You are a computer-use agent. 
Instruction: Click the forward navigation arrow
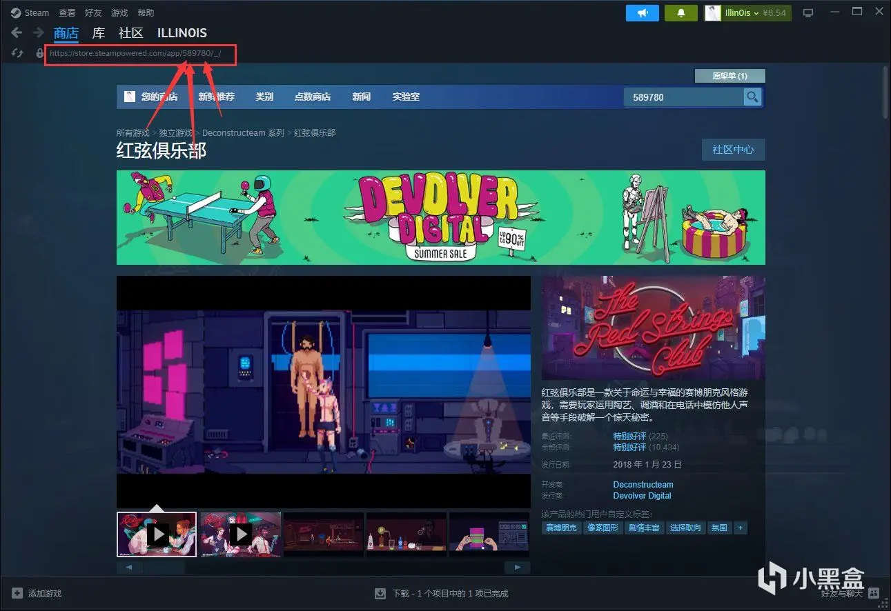[39, 33]
